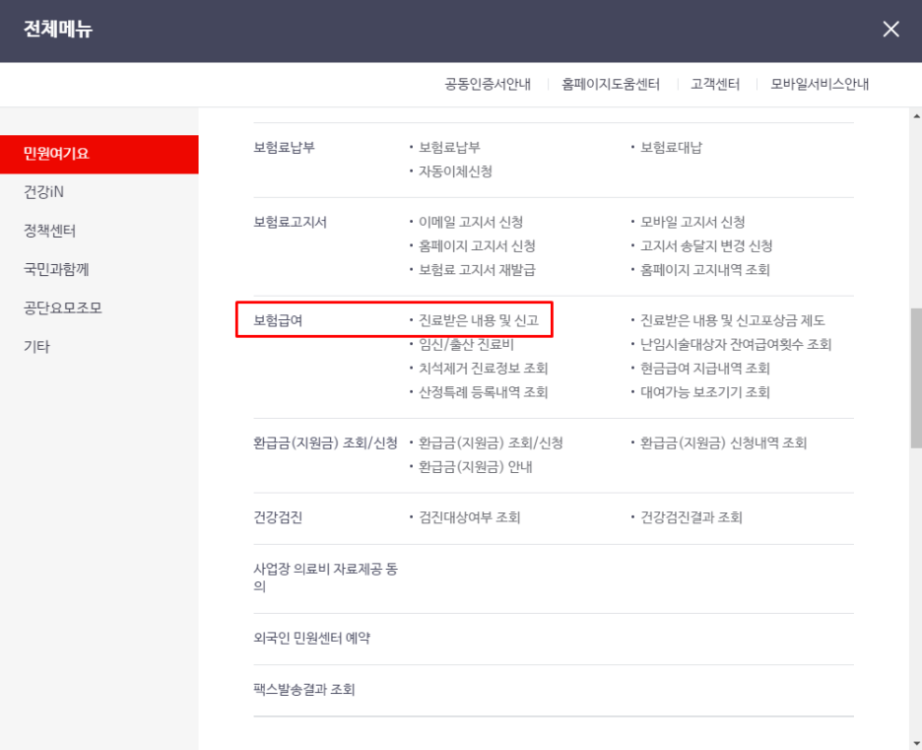
Task: Open 환급금(지원금) 신청내역 조회
Action: (723, 443)
